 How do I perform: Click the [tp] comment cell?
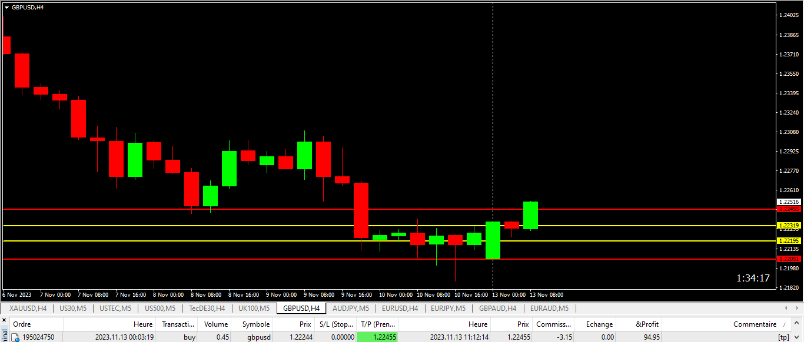pyautogui.click(x=783, y=337)
